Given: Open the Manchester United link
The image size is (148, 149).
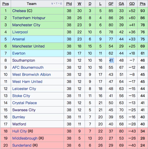Looking at the screenshot, I should (28, 46).
